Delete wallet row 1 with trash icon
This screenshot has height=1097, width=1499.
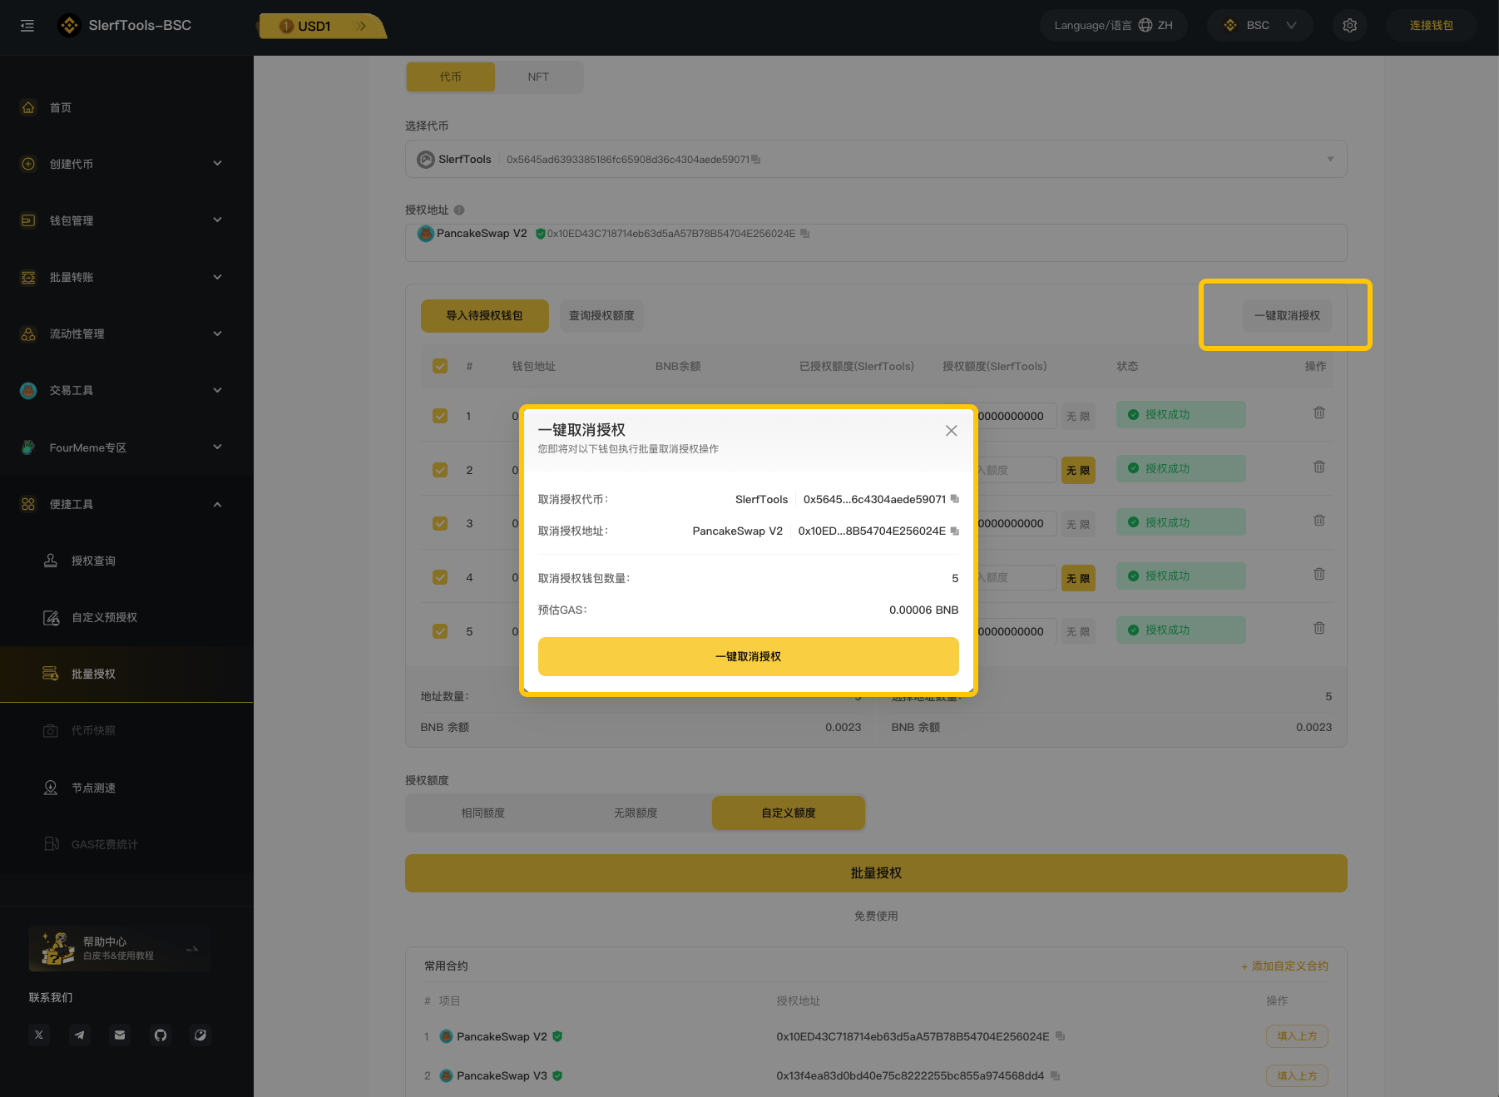(1318, 413)
